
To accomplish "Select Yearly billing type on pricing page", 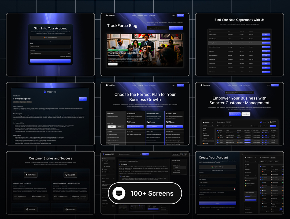I will pos(111,126).
